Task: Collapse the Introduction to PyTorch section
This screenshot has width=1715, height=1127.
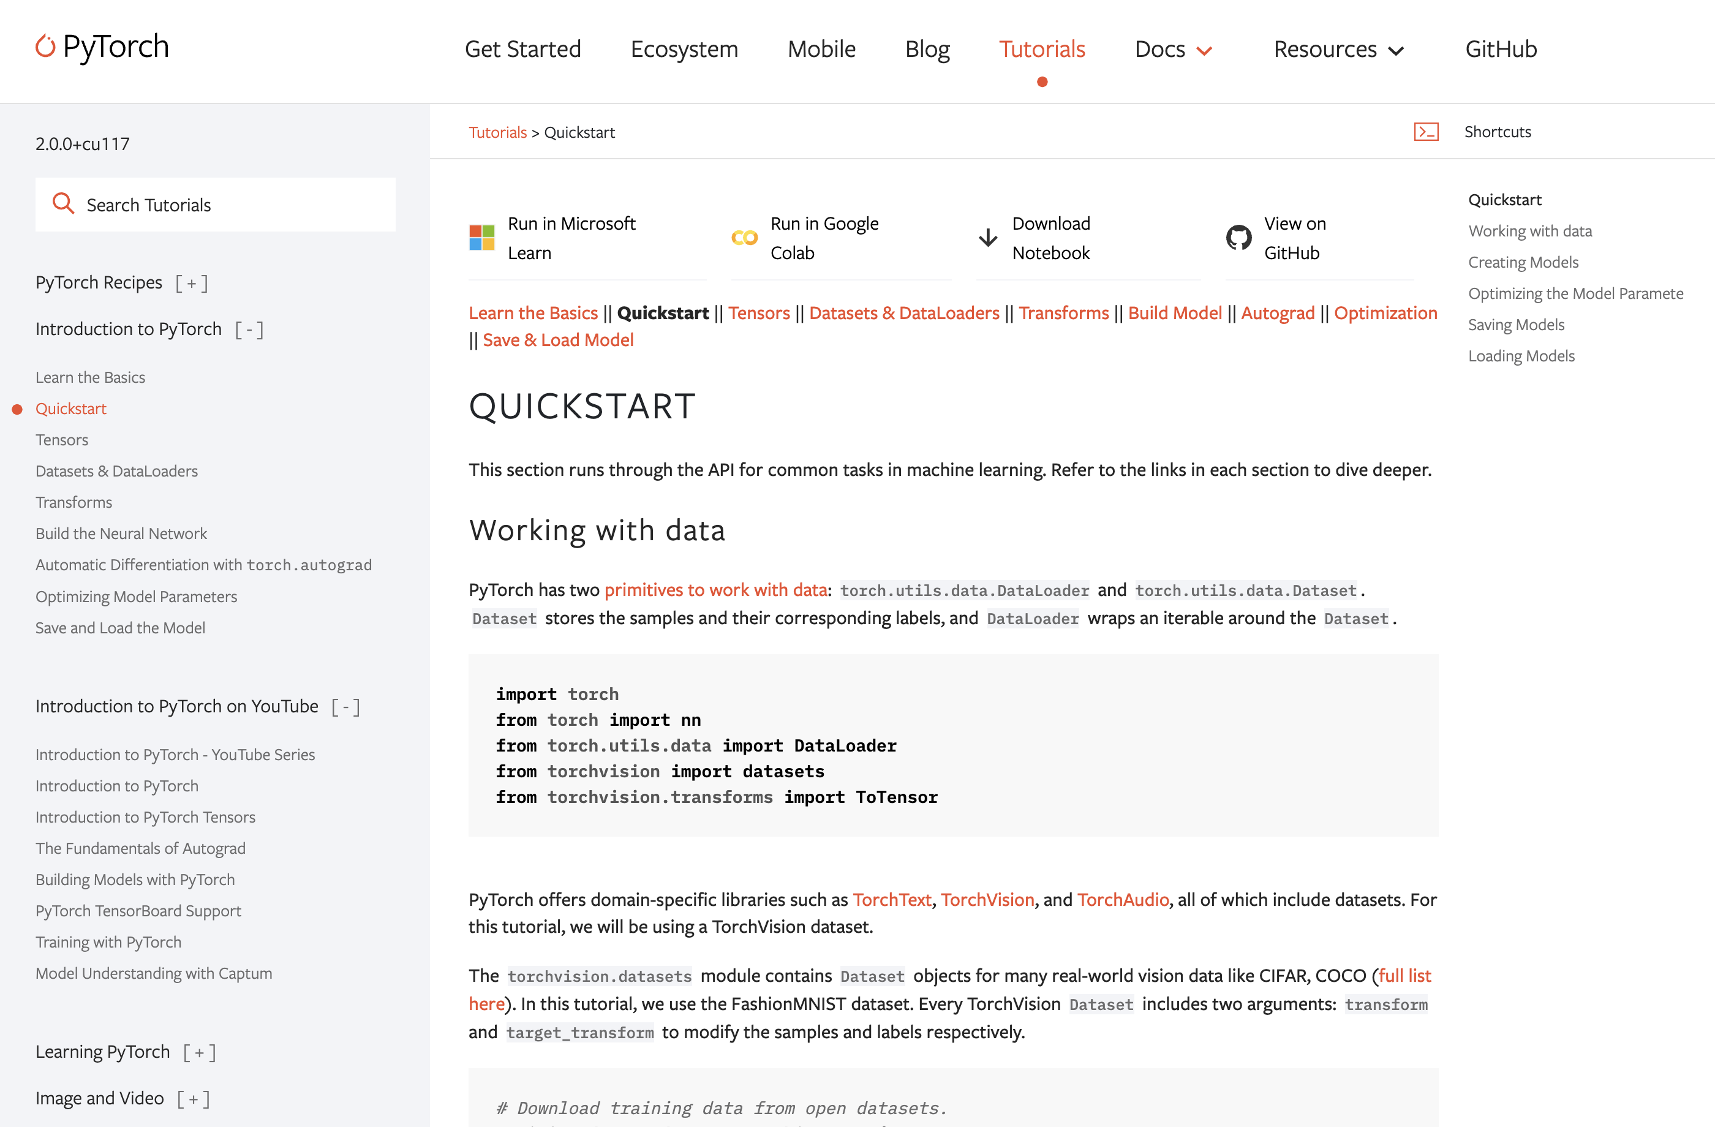Action: pos(249,330)
